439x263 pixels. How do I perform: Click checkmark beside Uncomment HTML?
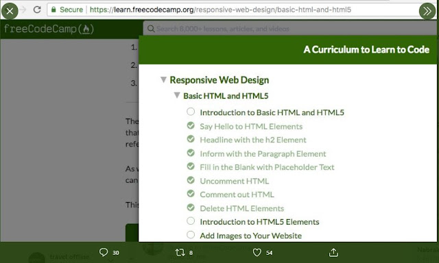point(191,180)
